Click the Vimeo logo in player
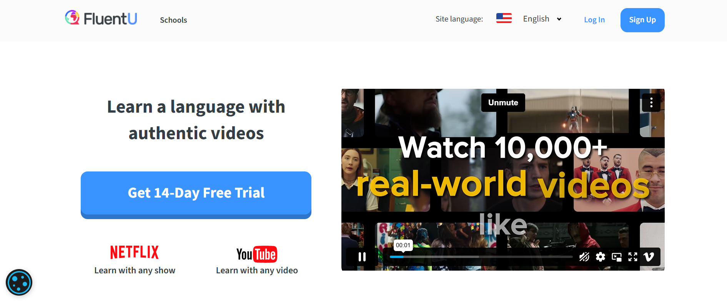This screenshot has height=301, width=727. 649,257
